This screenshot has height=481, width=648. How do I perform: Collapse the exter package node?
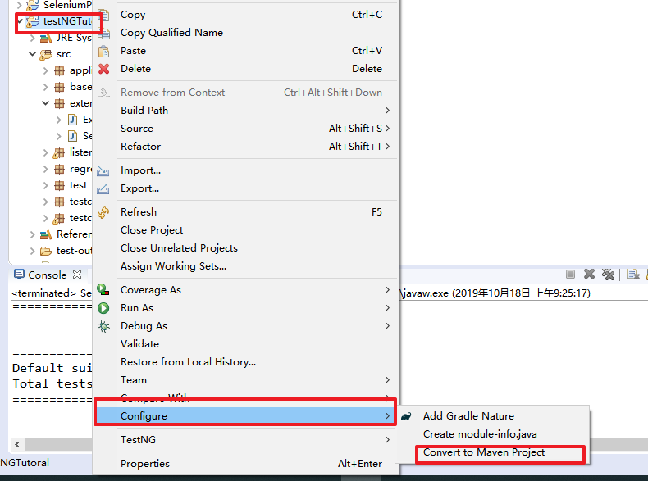pyautogui.click(x=45, y=103)
